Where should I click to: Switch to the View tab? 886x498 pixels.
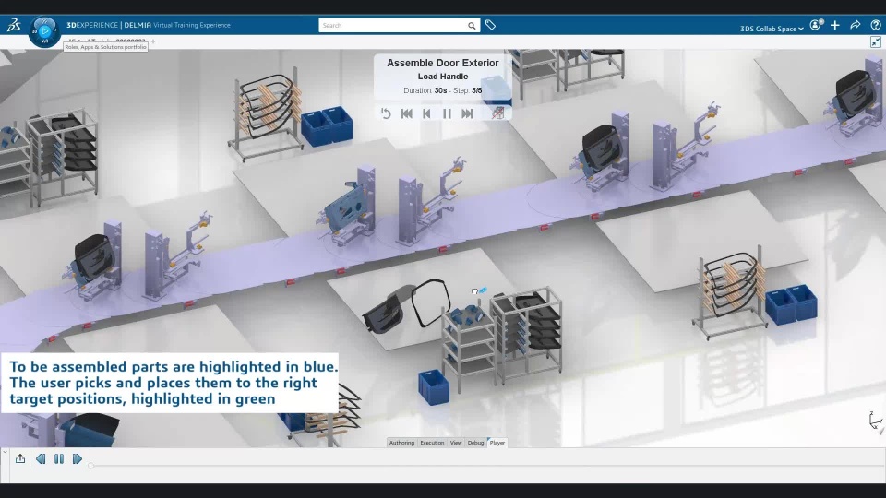456,443
